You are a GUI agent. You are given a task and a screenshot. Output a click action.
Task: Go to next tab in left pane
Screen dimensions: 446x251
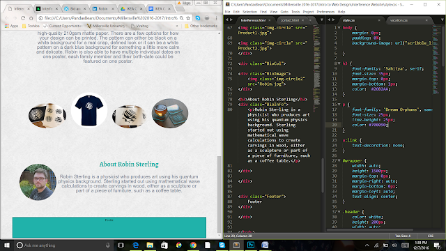(231, 20)
